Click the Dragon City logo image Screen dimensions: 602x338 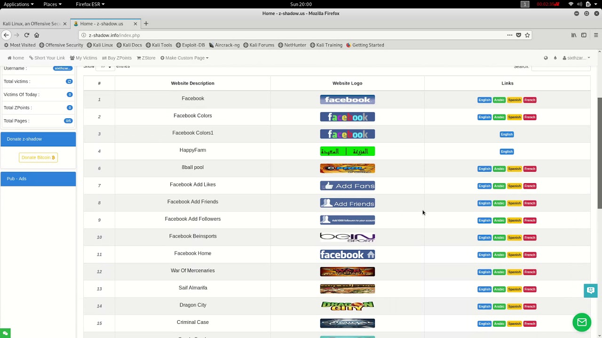348,306
